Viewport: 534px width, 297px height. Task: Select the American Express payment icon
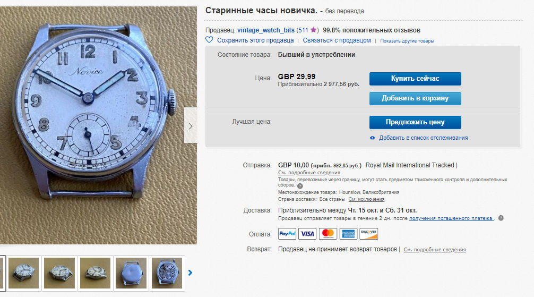coord(348,234)
